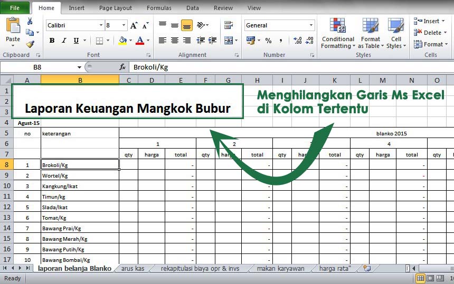Toggle Bold formatting
This screenshot has height=284, width=454.
(52, 41)
